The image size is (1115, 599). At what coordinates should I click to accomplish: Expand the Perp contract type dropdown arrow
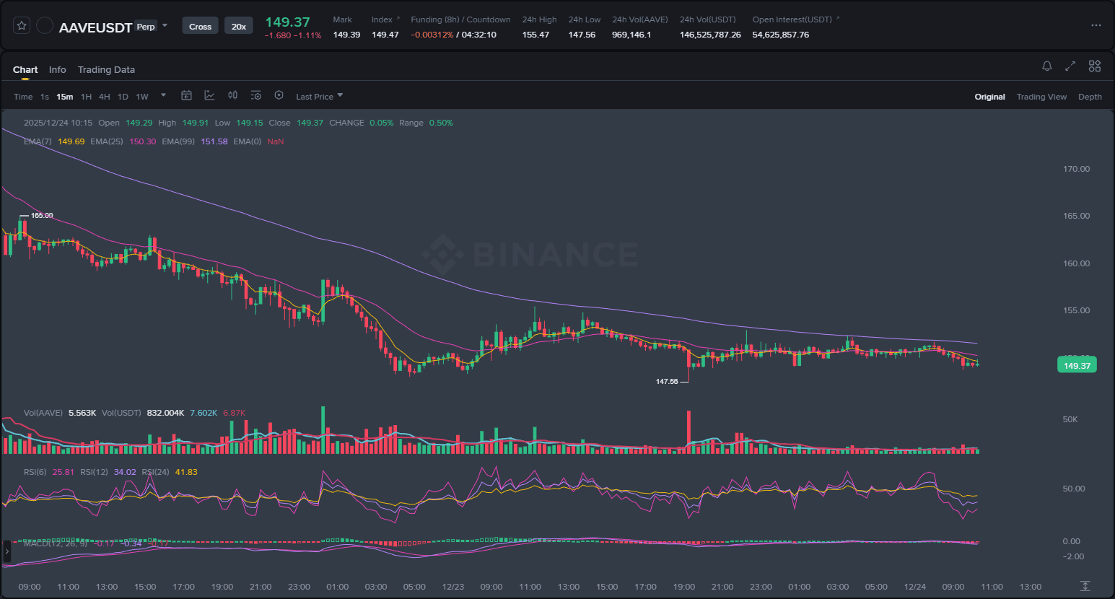pyautogui.click(x=165, y=26)
